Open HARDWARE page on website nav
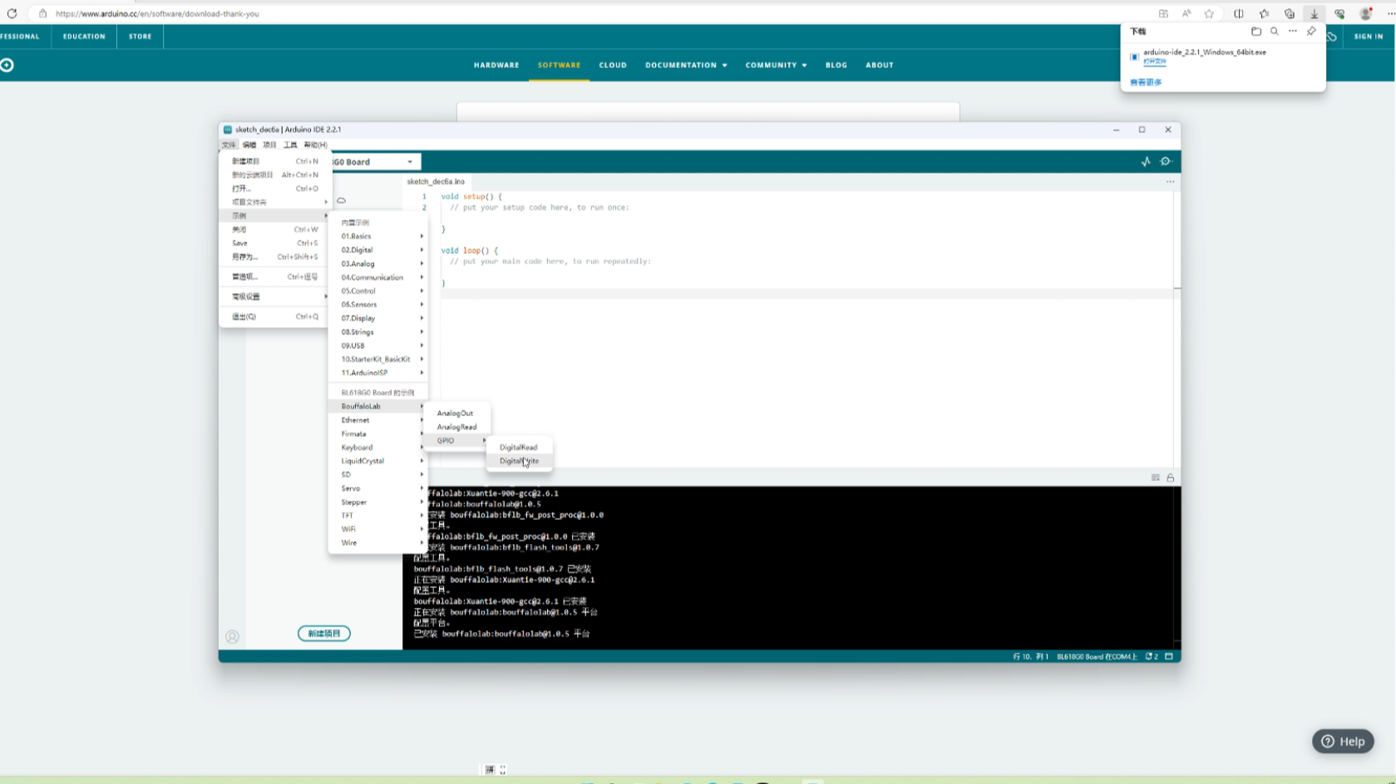This screenshot has height=784, width=1396. 496,65
